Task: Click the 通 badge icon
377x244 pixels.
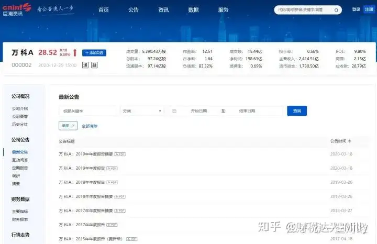Action: [85, 65]
